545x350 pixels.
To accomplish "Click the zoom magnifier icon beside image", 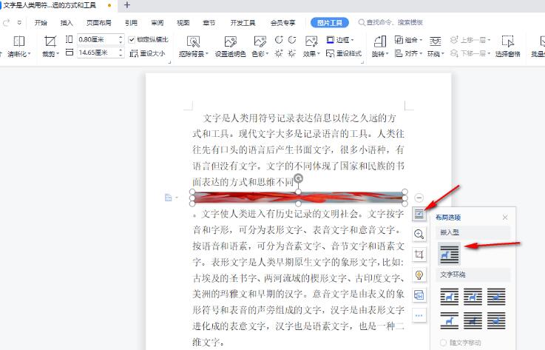I will click(419, 234).
